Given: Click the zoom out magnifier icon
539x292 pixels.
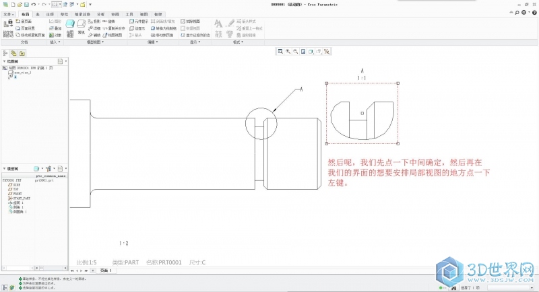Looking at the screenshot, I should point(296,51).
